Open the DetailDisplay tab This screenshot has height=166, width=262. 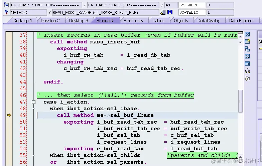click(x=209, y=21)
